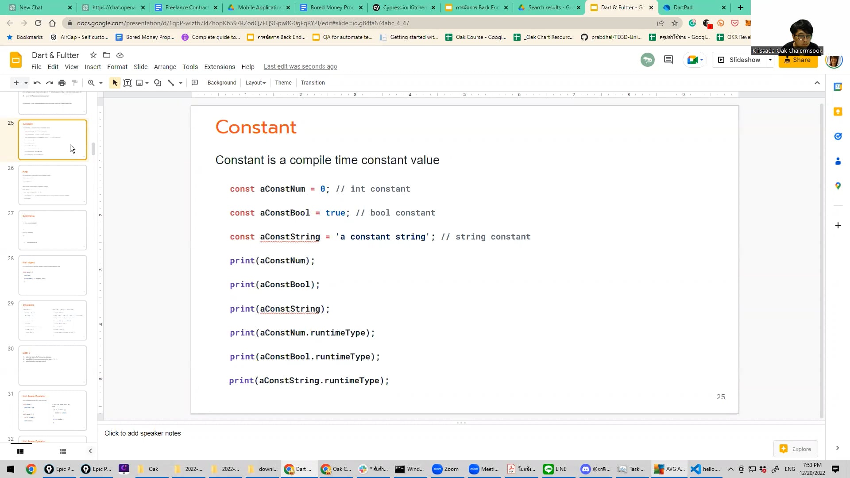The width and height of the screenshot is (850, 478).
Task: Click the undo icon
Action: tap(37, 83)
